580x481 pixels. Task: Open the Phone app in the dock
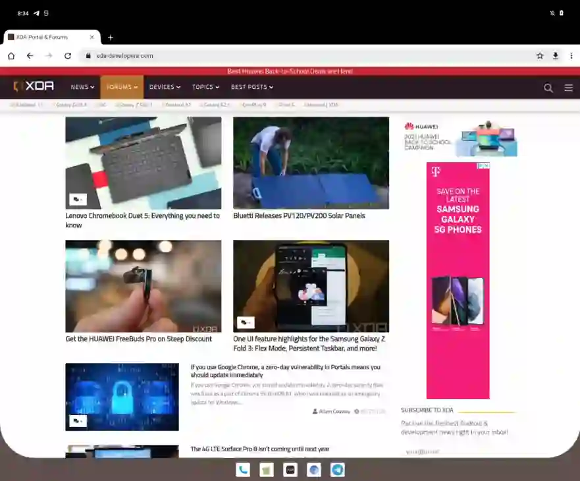click(243, 470)
